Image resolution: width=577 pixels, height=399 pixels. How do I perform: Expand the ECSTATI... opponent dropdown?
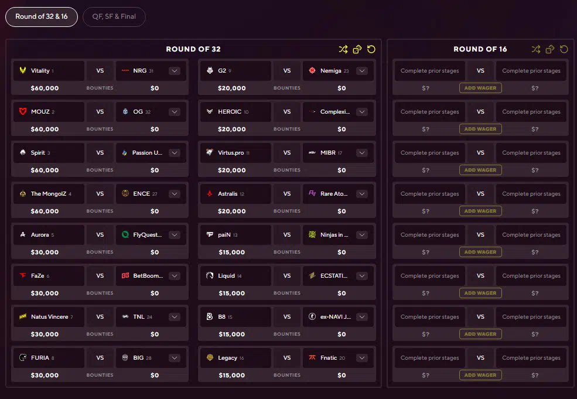click(362, 276)
